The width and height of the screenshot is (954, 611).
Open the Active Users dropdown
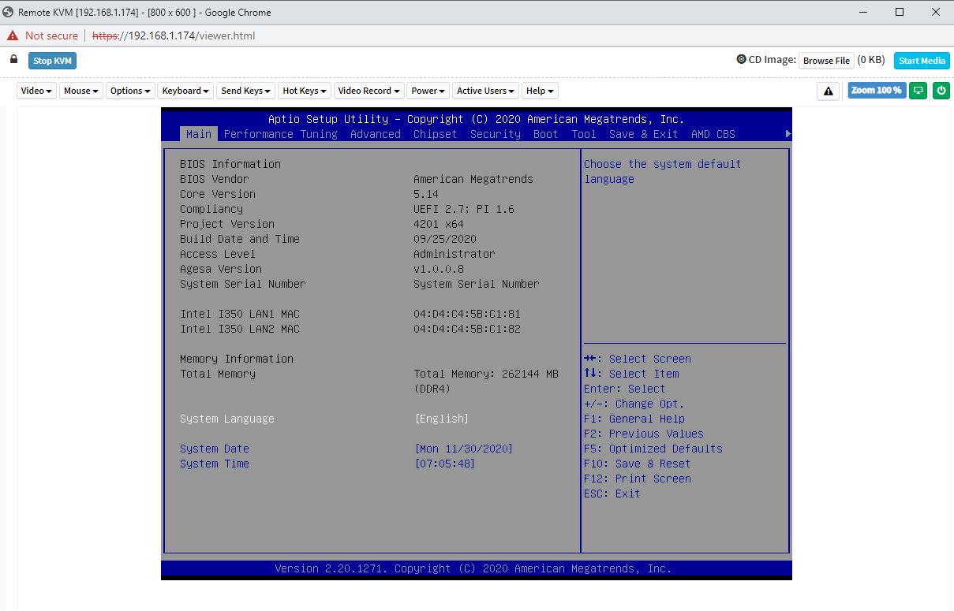(485, 91)
